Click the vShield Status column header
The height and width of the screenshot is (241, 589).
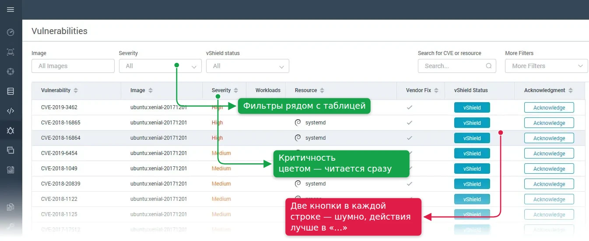click(x=471, y=90)
